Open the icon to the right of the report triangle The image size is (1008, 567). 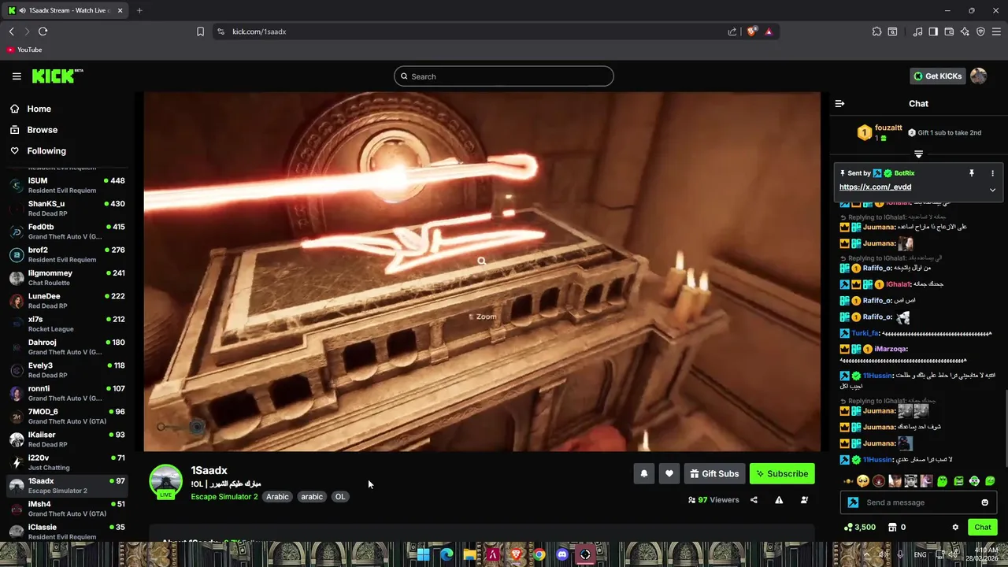click(x=804, y=500)
